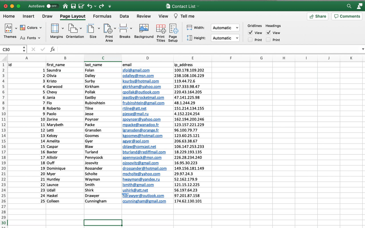
Task: Uncheck the Headings View checkbox
Action: (268, 33)
